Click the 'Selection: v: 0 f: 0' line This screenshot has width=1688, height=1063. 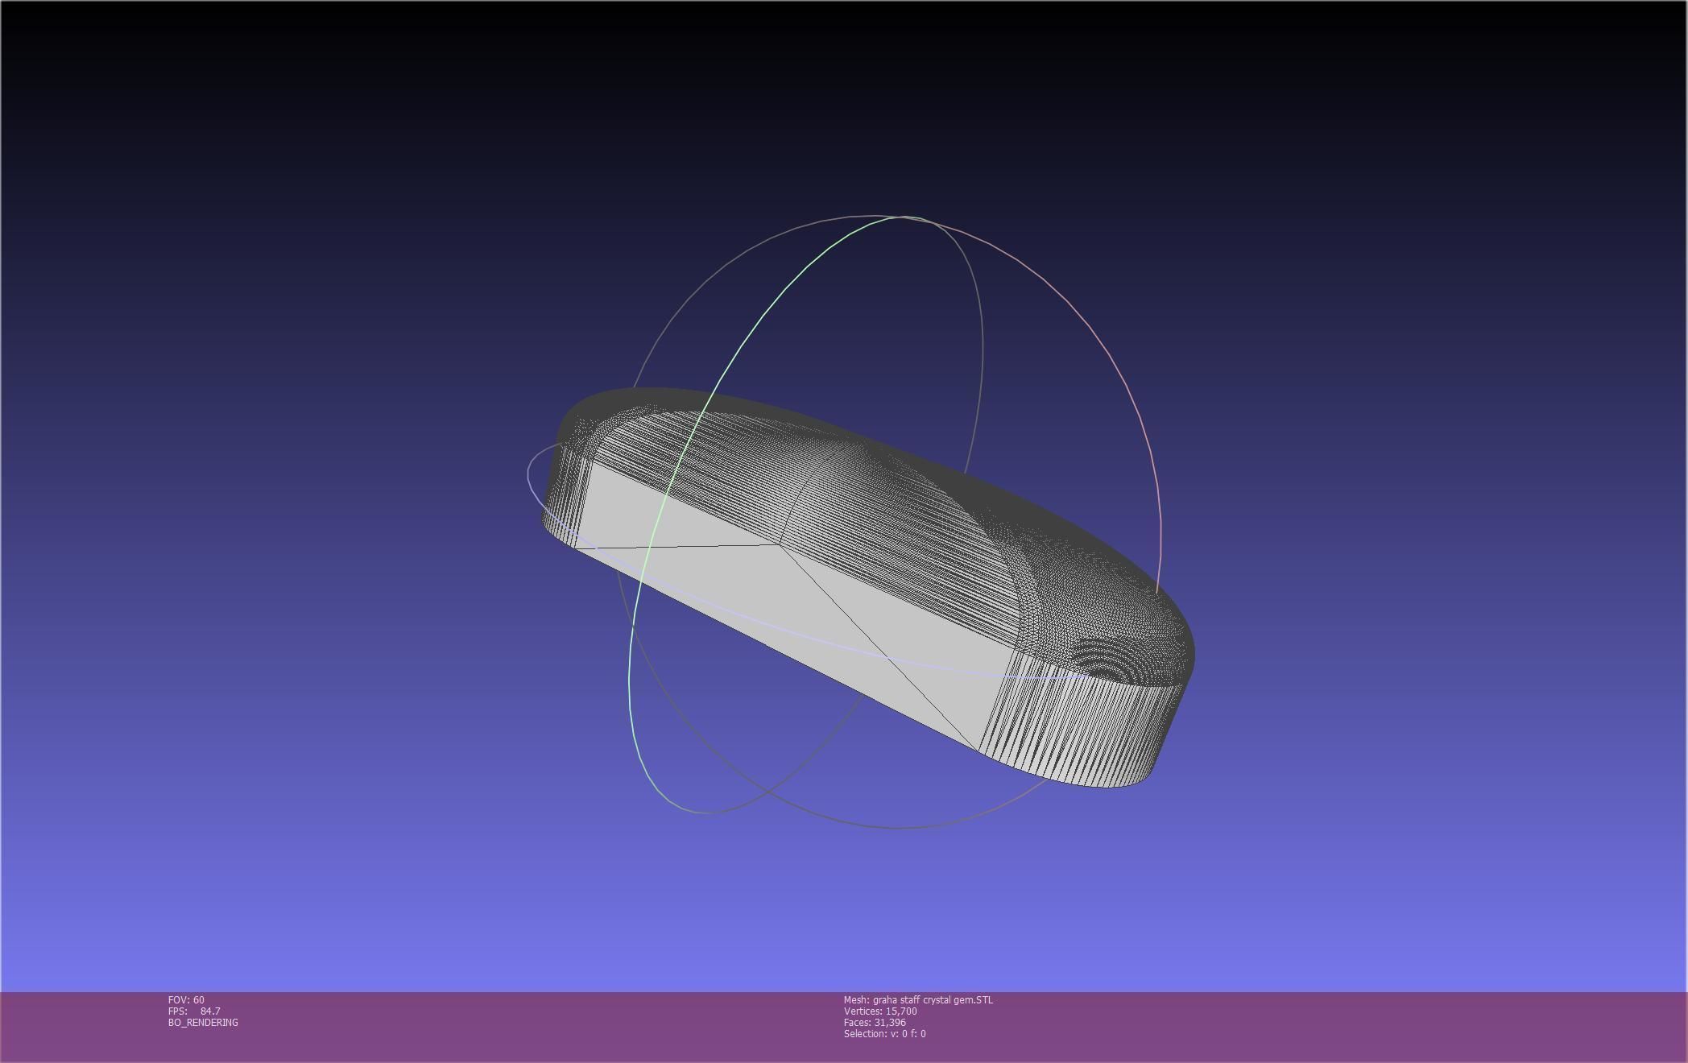coord(884,1033)
